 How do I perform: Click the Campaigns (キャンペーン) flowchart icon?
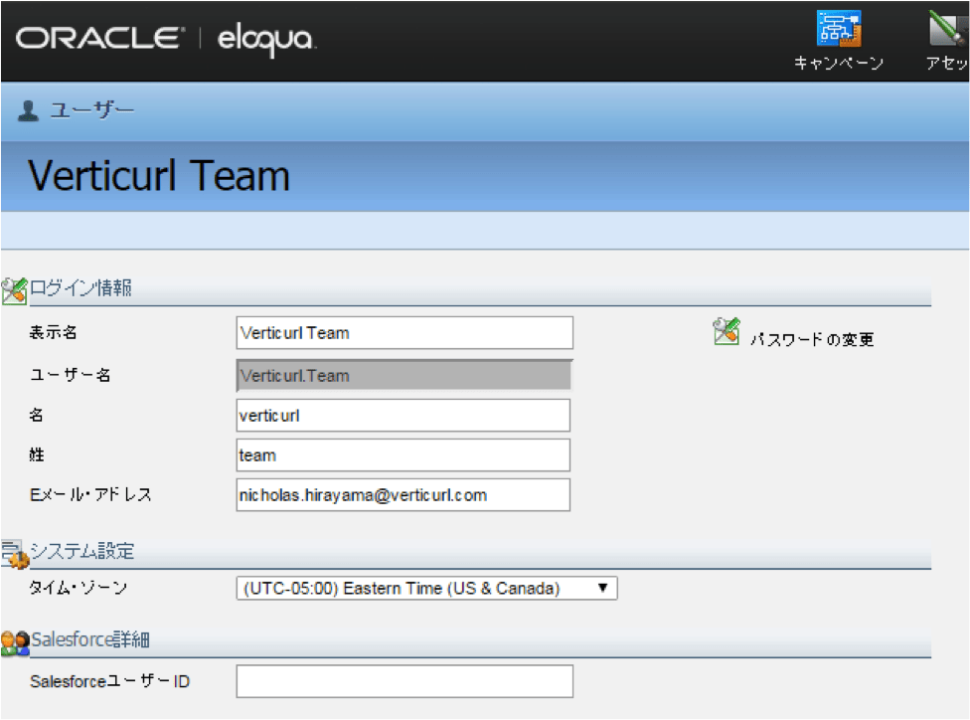[839, 29]
